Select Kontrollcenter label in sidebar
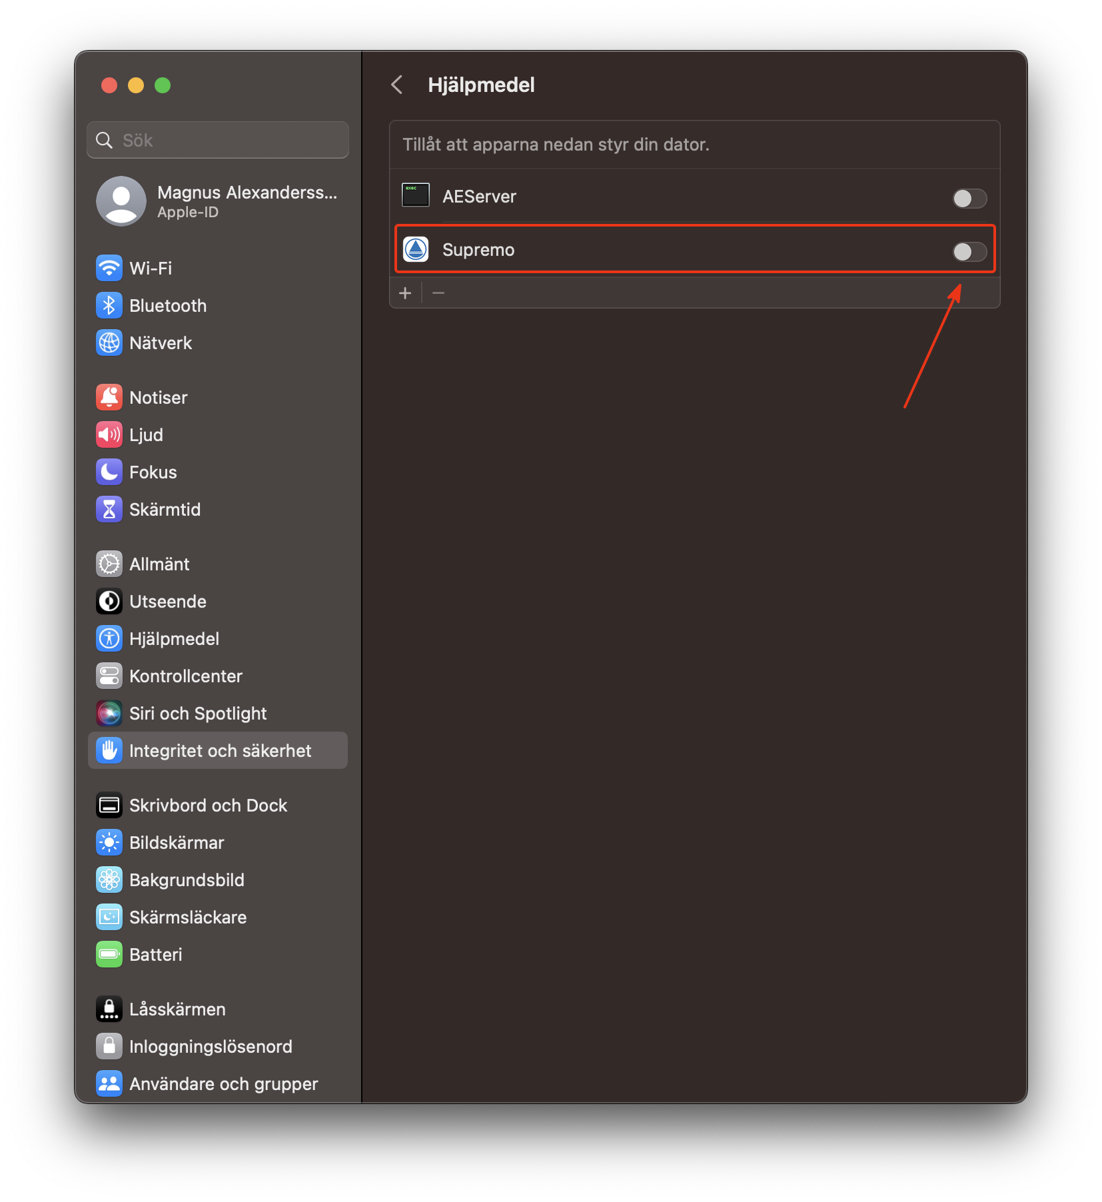The height and width of the screenshot is (1202, 1102). click(x=186, y=676)
